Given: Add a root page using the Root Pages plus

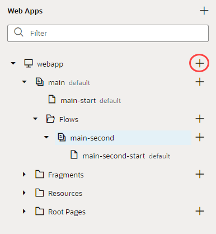Looking at the screenshot, I should coord(200,211).
